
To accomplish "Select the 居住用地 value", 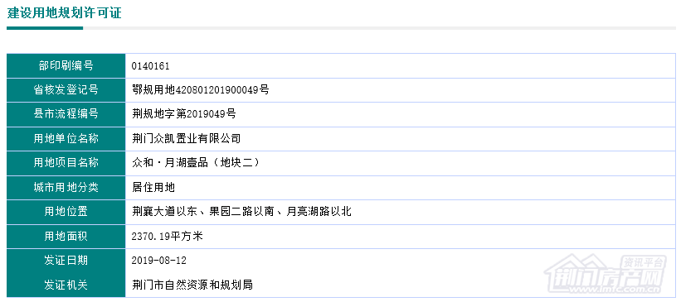I will coord(153,188).
